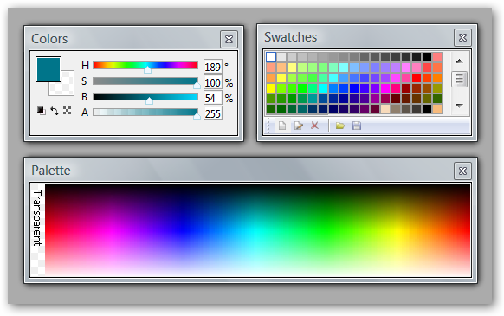Viewport: 504px width, 316px height.
Task: Click the new swatch page icon
Action: tap(282, 126)
